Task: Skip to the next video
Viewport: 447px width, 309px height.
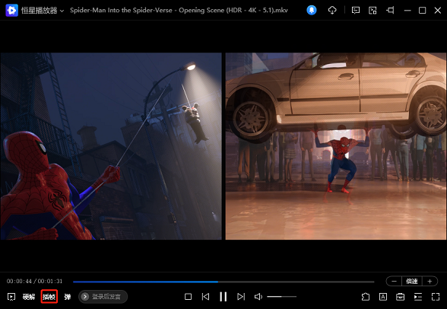Action: tap(241, 297)
